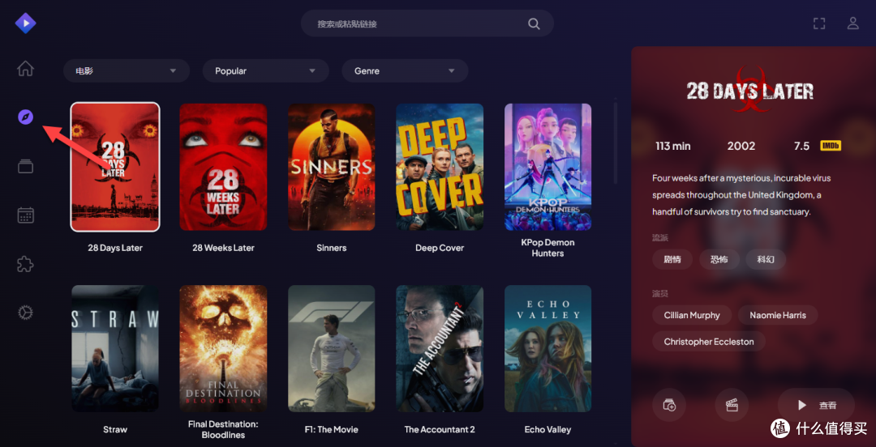Image resolution: width=876 pixels, height=447 pixels.
Task: Click the 恐怖 genre tag
Action: click(x=719, y=259)
